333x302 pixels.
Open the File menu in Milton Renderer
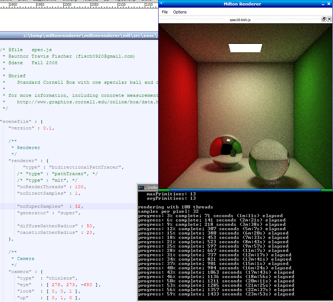coord(165,12)
